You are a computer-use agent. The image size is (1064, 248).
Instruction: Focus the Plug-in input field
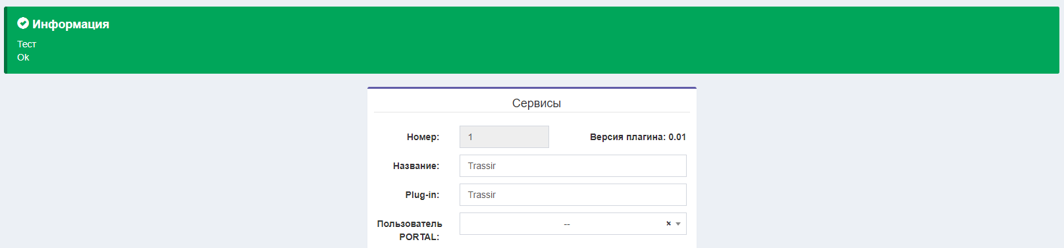coord(573,195)
